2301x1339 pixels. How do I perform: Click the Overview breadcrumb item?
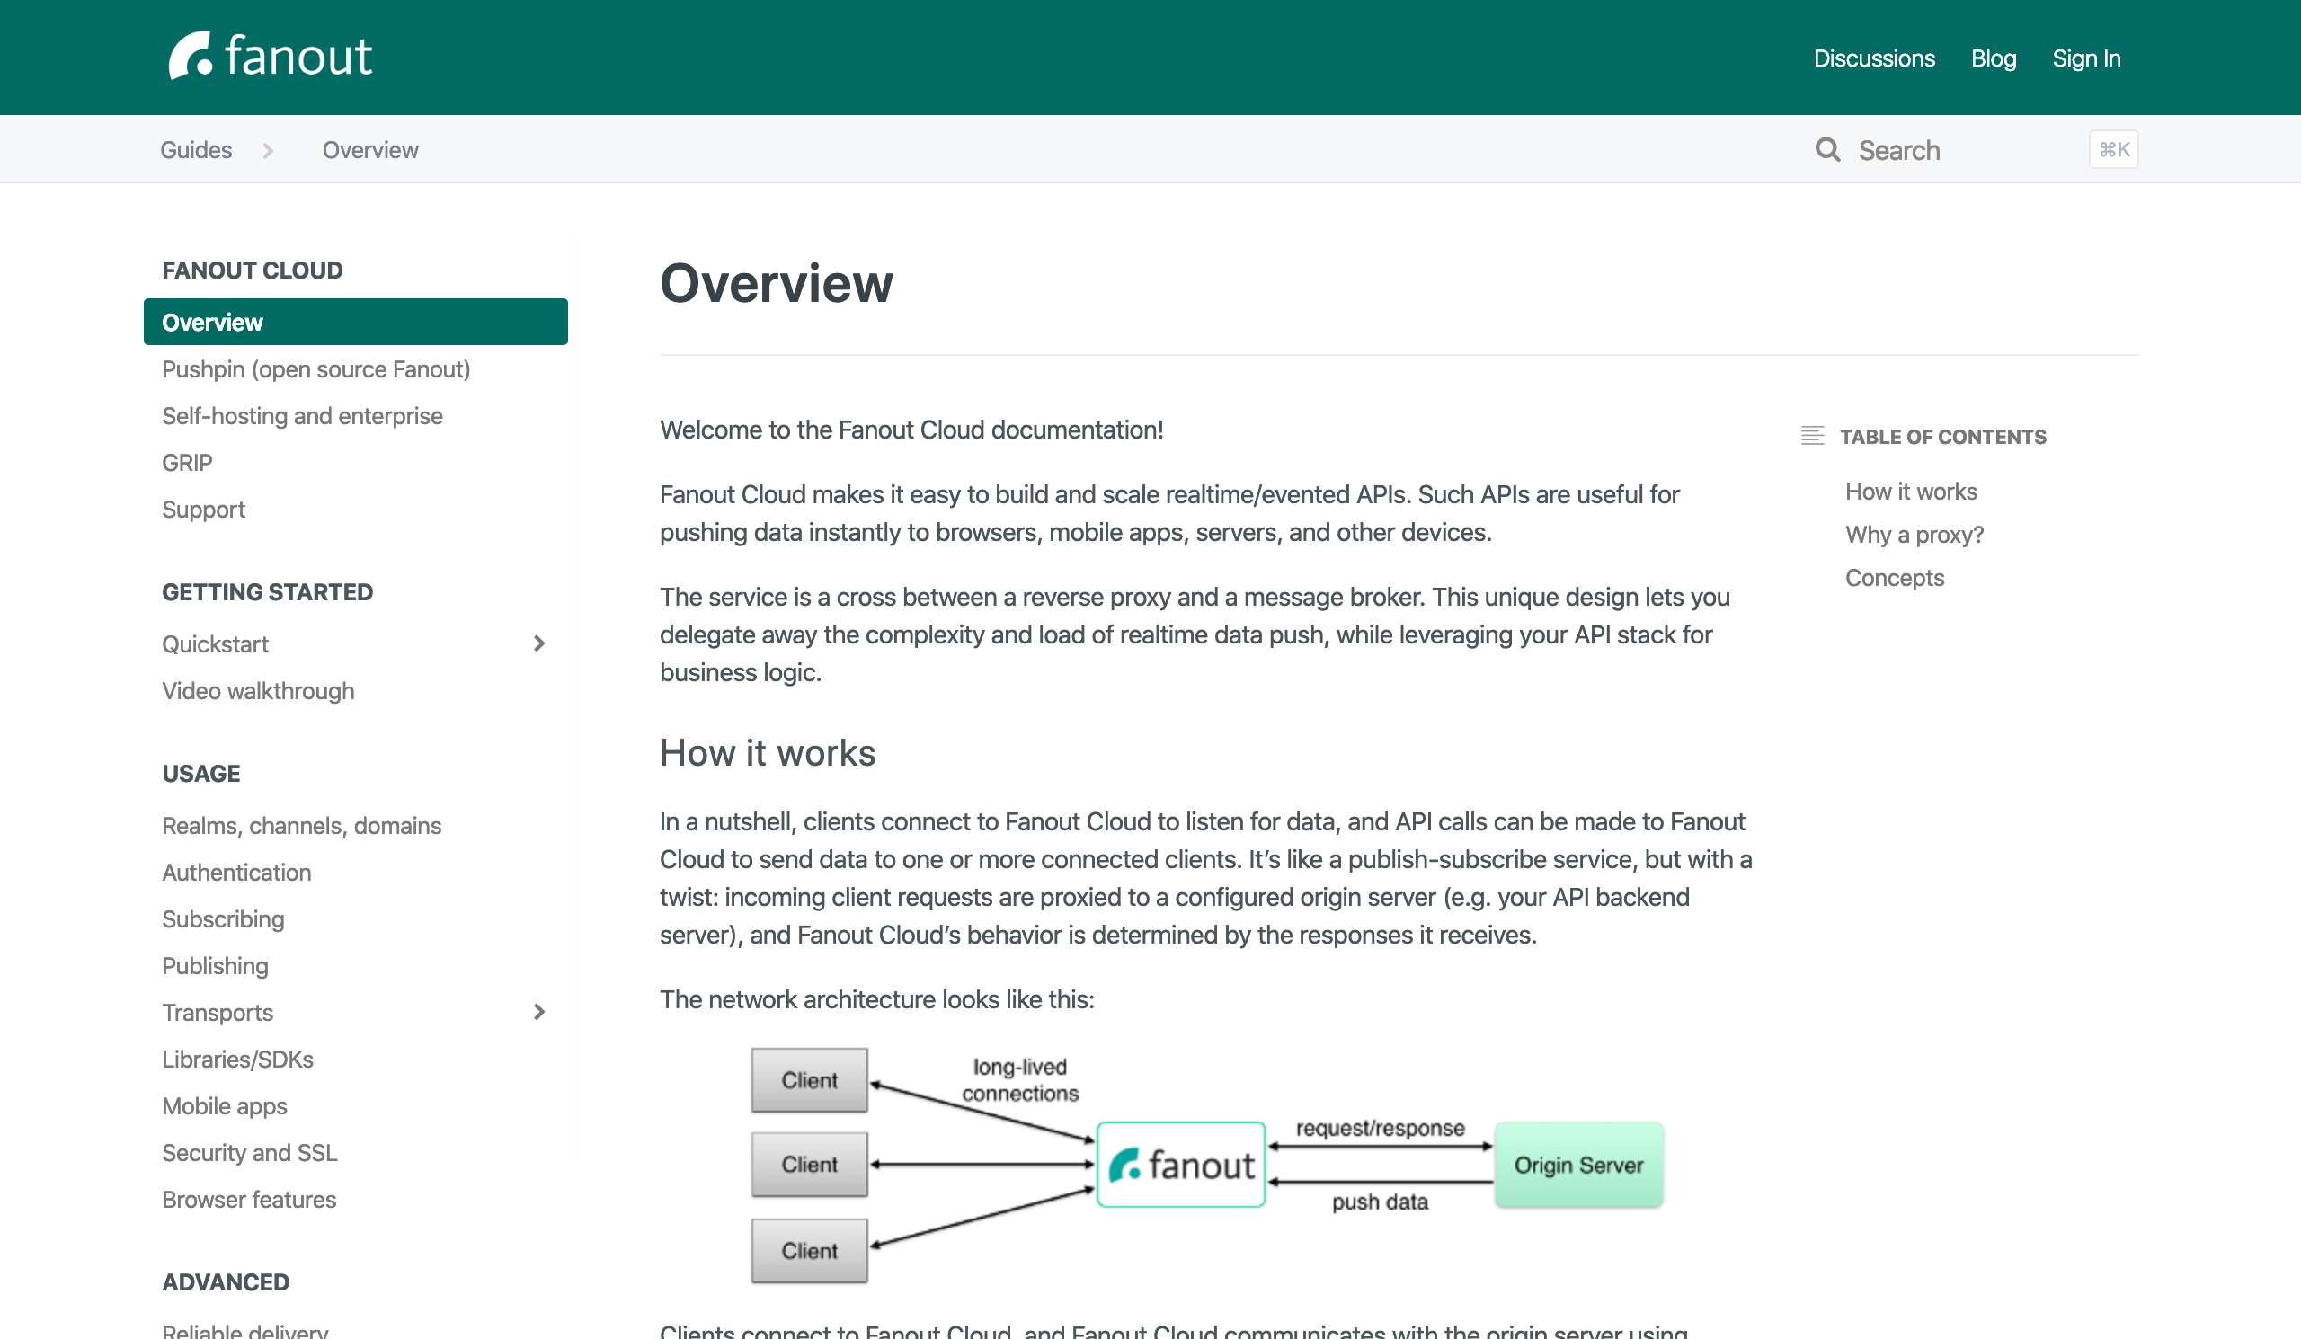tap(369, 150)
